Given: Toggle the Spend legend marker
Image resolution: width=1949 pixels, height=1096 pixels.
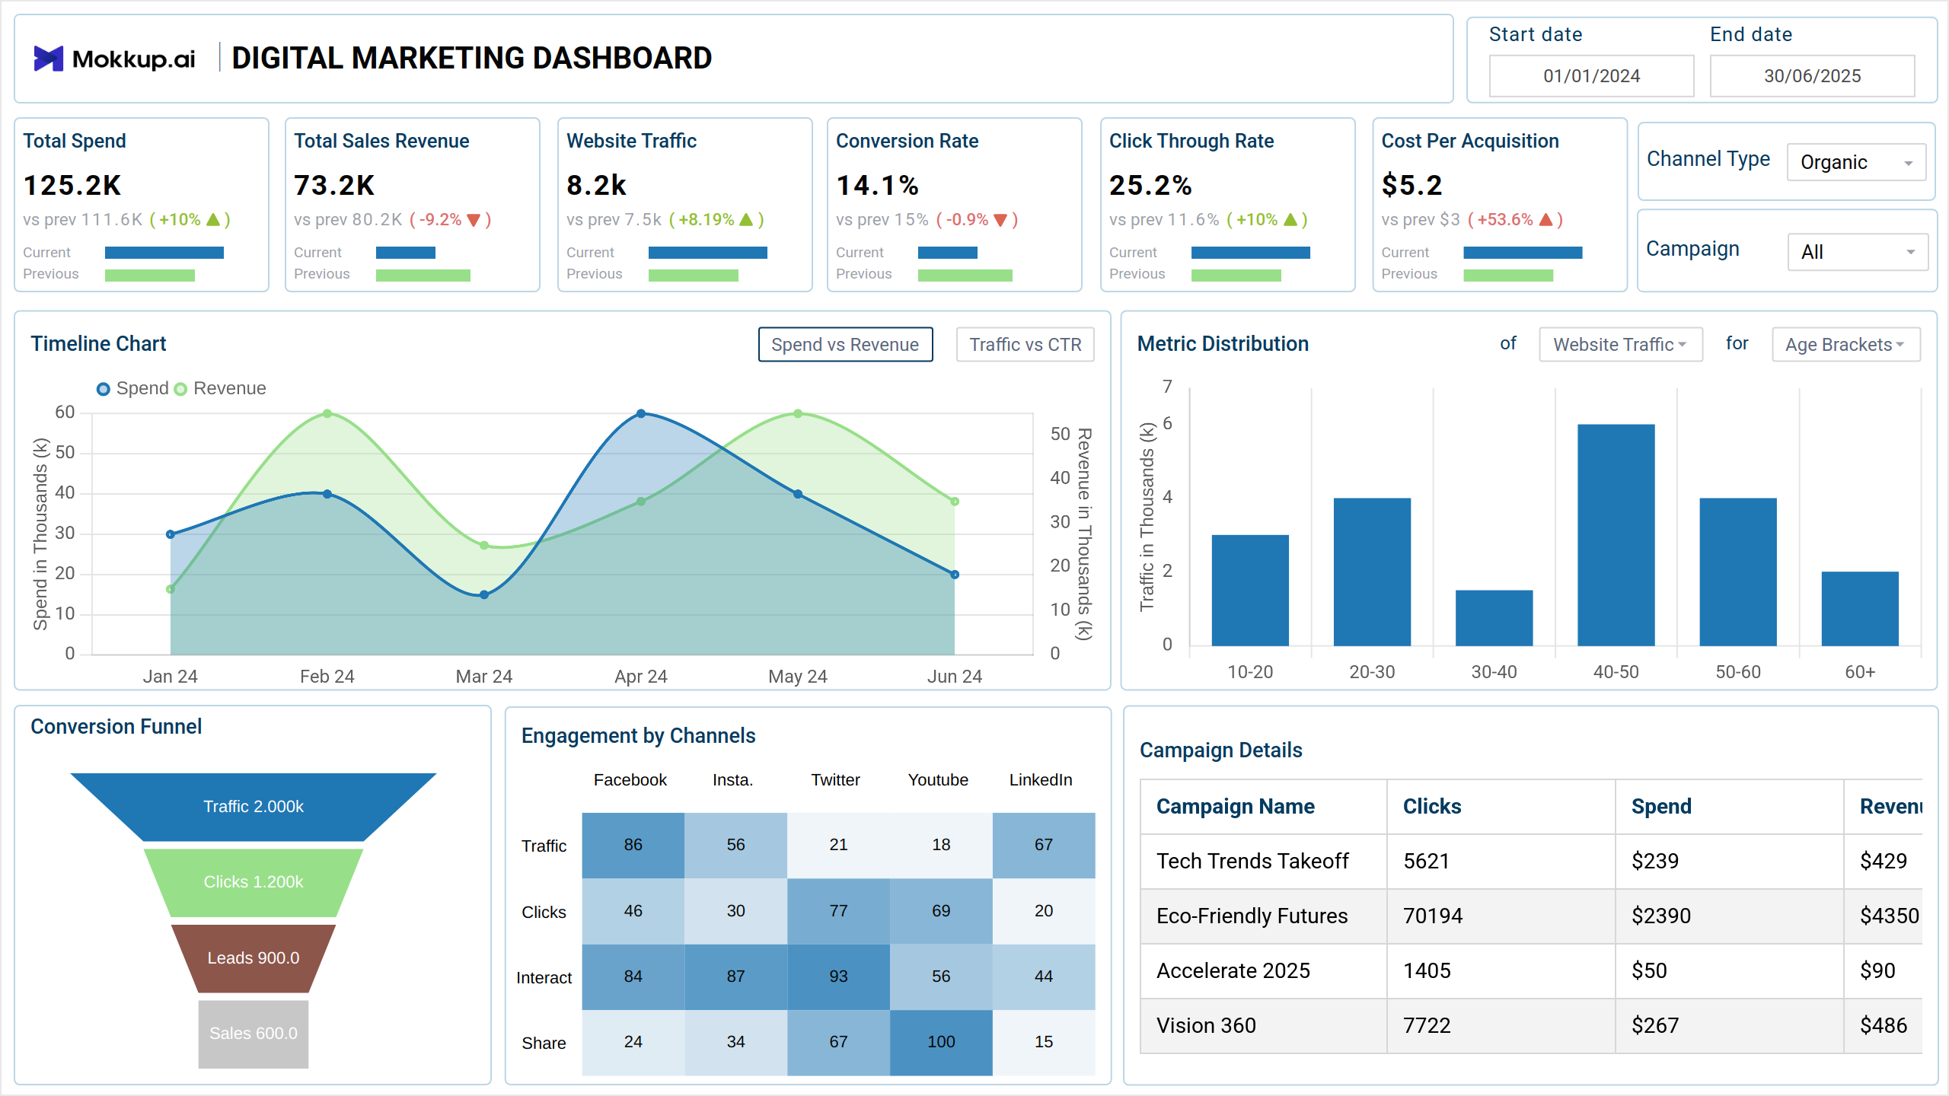Looking at the screenshot, I should [104, 389].
